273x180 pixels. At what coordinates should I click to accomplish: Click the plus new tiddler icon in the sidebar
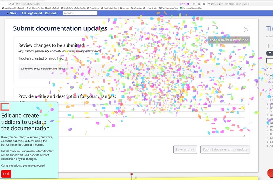pos(268,46)
